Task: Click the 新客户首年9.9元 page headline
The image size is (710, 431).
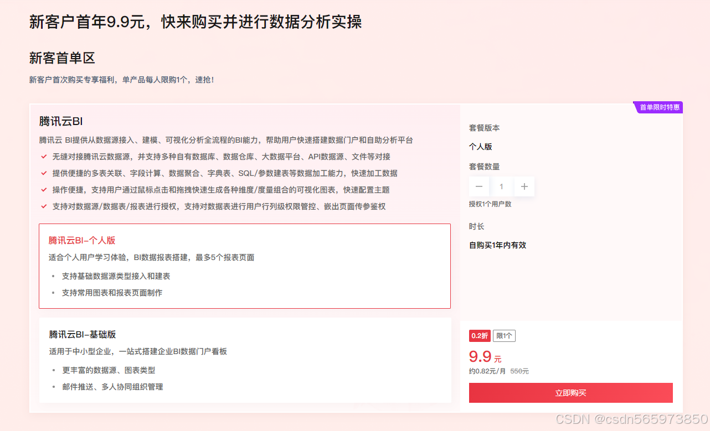Action: tap(195, 22)
